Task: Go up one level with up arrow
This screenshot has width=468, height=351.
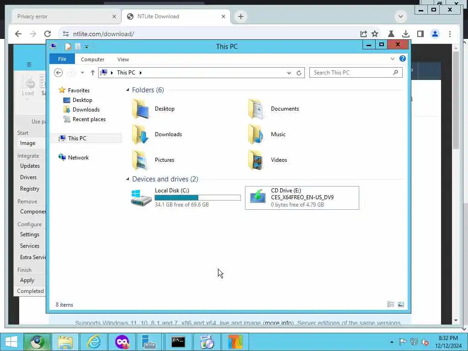Action: pos(92,73)
